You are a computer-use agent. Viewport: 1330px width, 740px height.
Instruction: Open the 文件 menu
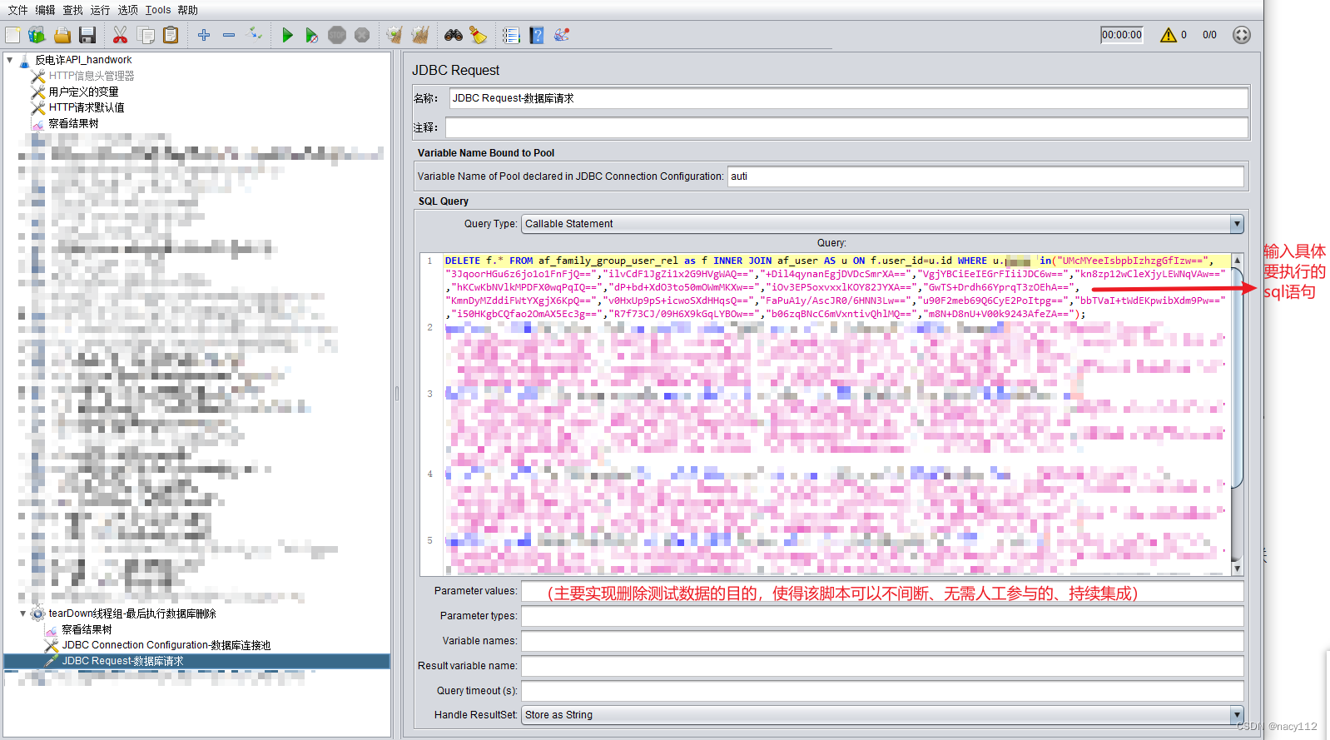tap(17, 10)
